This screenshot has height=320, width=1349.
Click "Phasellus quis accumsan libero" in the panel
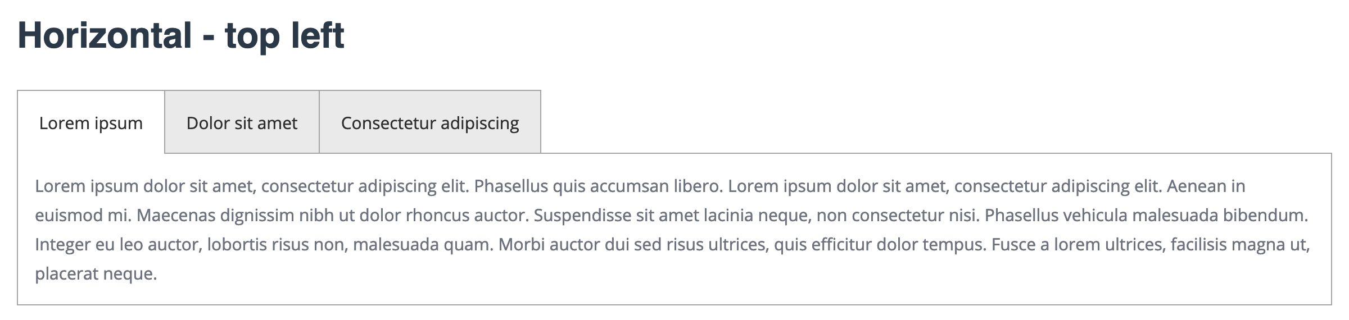point(597,186)
